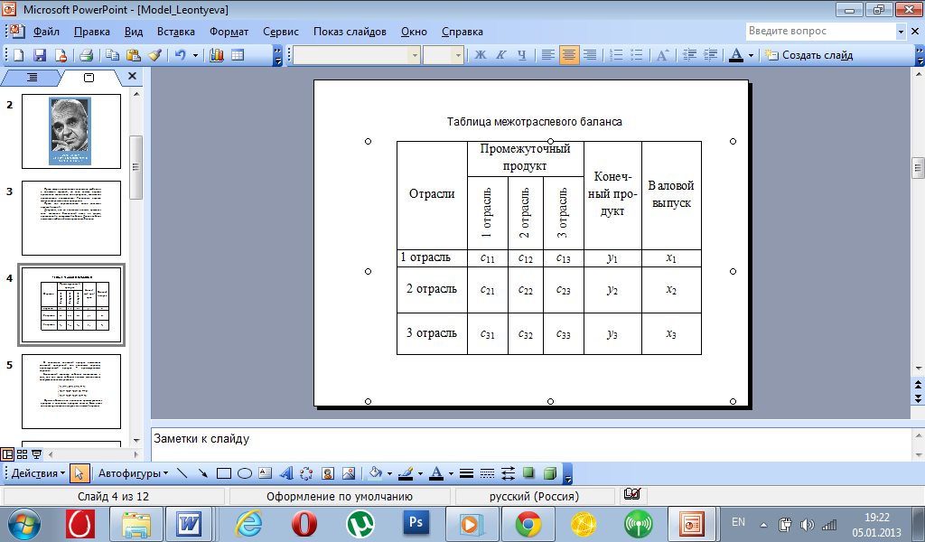Click the Создать слайд button

(808, 55)
